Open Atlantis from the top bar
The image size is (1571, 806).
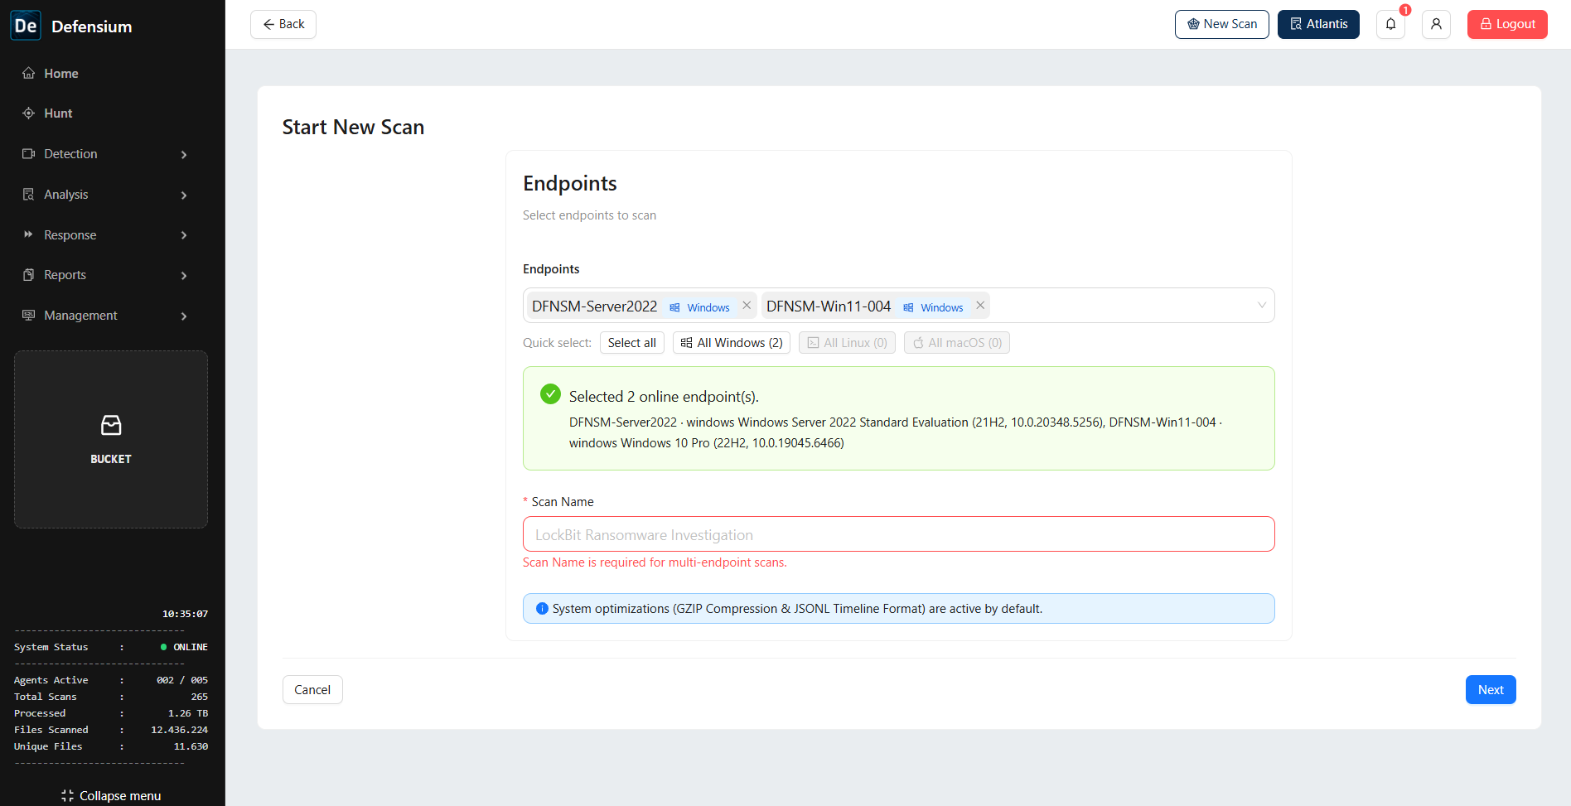(x=1318, y=24)
